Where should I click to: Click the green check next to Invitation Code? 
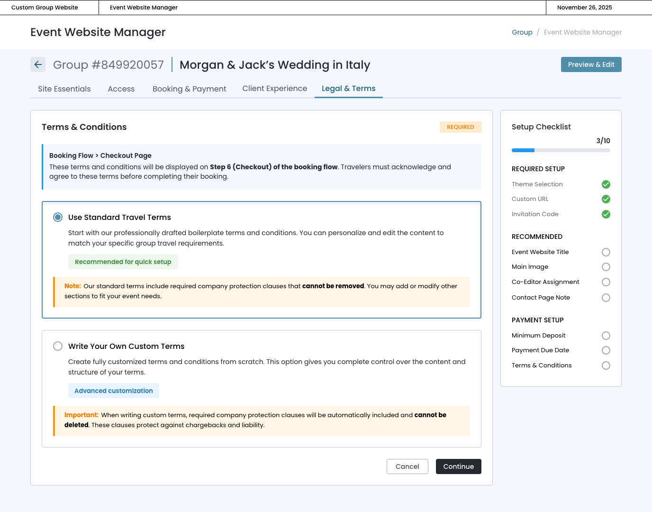[x=606, y=214]
